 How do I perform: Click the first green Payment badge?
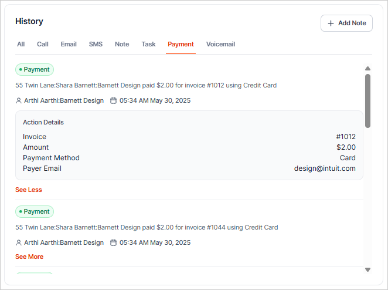(35, 69)
